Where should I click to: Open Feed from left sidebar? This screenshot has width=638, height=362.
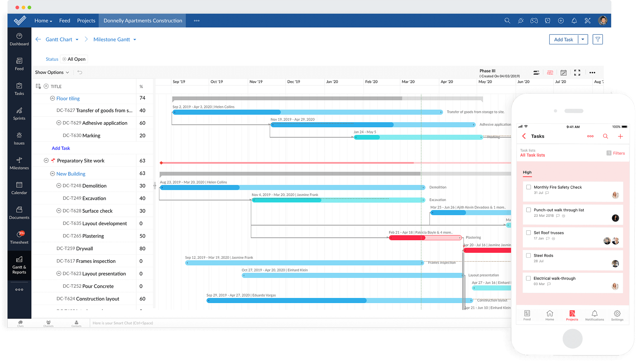pos(19,65)
